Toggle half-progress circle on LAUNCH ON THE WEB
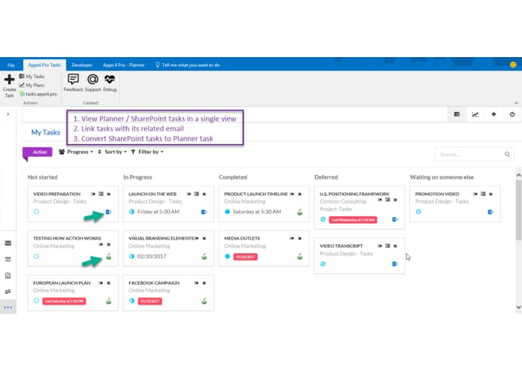Screen dimensions: 522x371 click(132, 212)
